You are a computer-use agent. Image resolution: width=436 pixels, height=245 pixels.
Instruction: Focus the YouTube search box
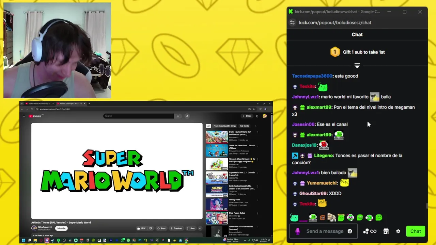[x=138, y=116]
